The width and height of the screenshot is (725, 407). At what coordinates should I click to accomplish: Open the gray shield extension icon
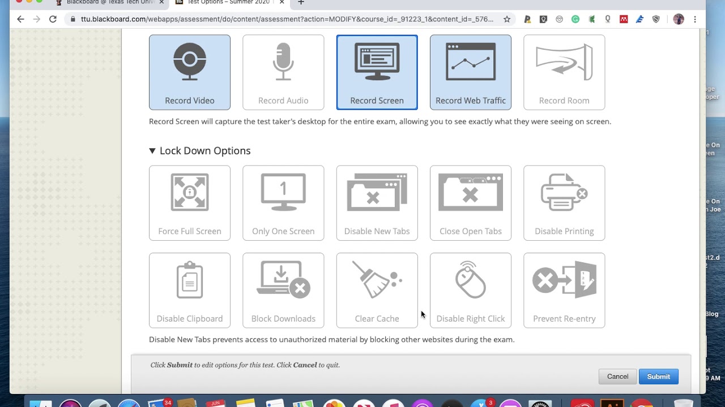656,19
